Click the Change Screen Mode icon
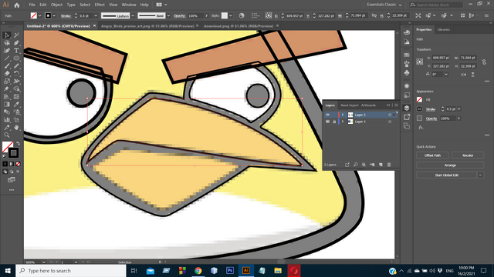 click(12, 180)
